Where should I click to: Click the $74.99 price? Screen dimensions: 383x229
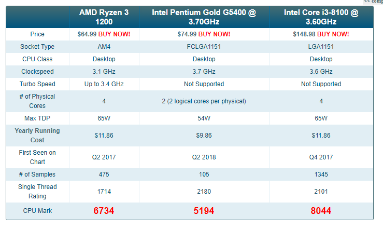click(188, 34)
